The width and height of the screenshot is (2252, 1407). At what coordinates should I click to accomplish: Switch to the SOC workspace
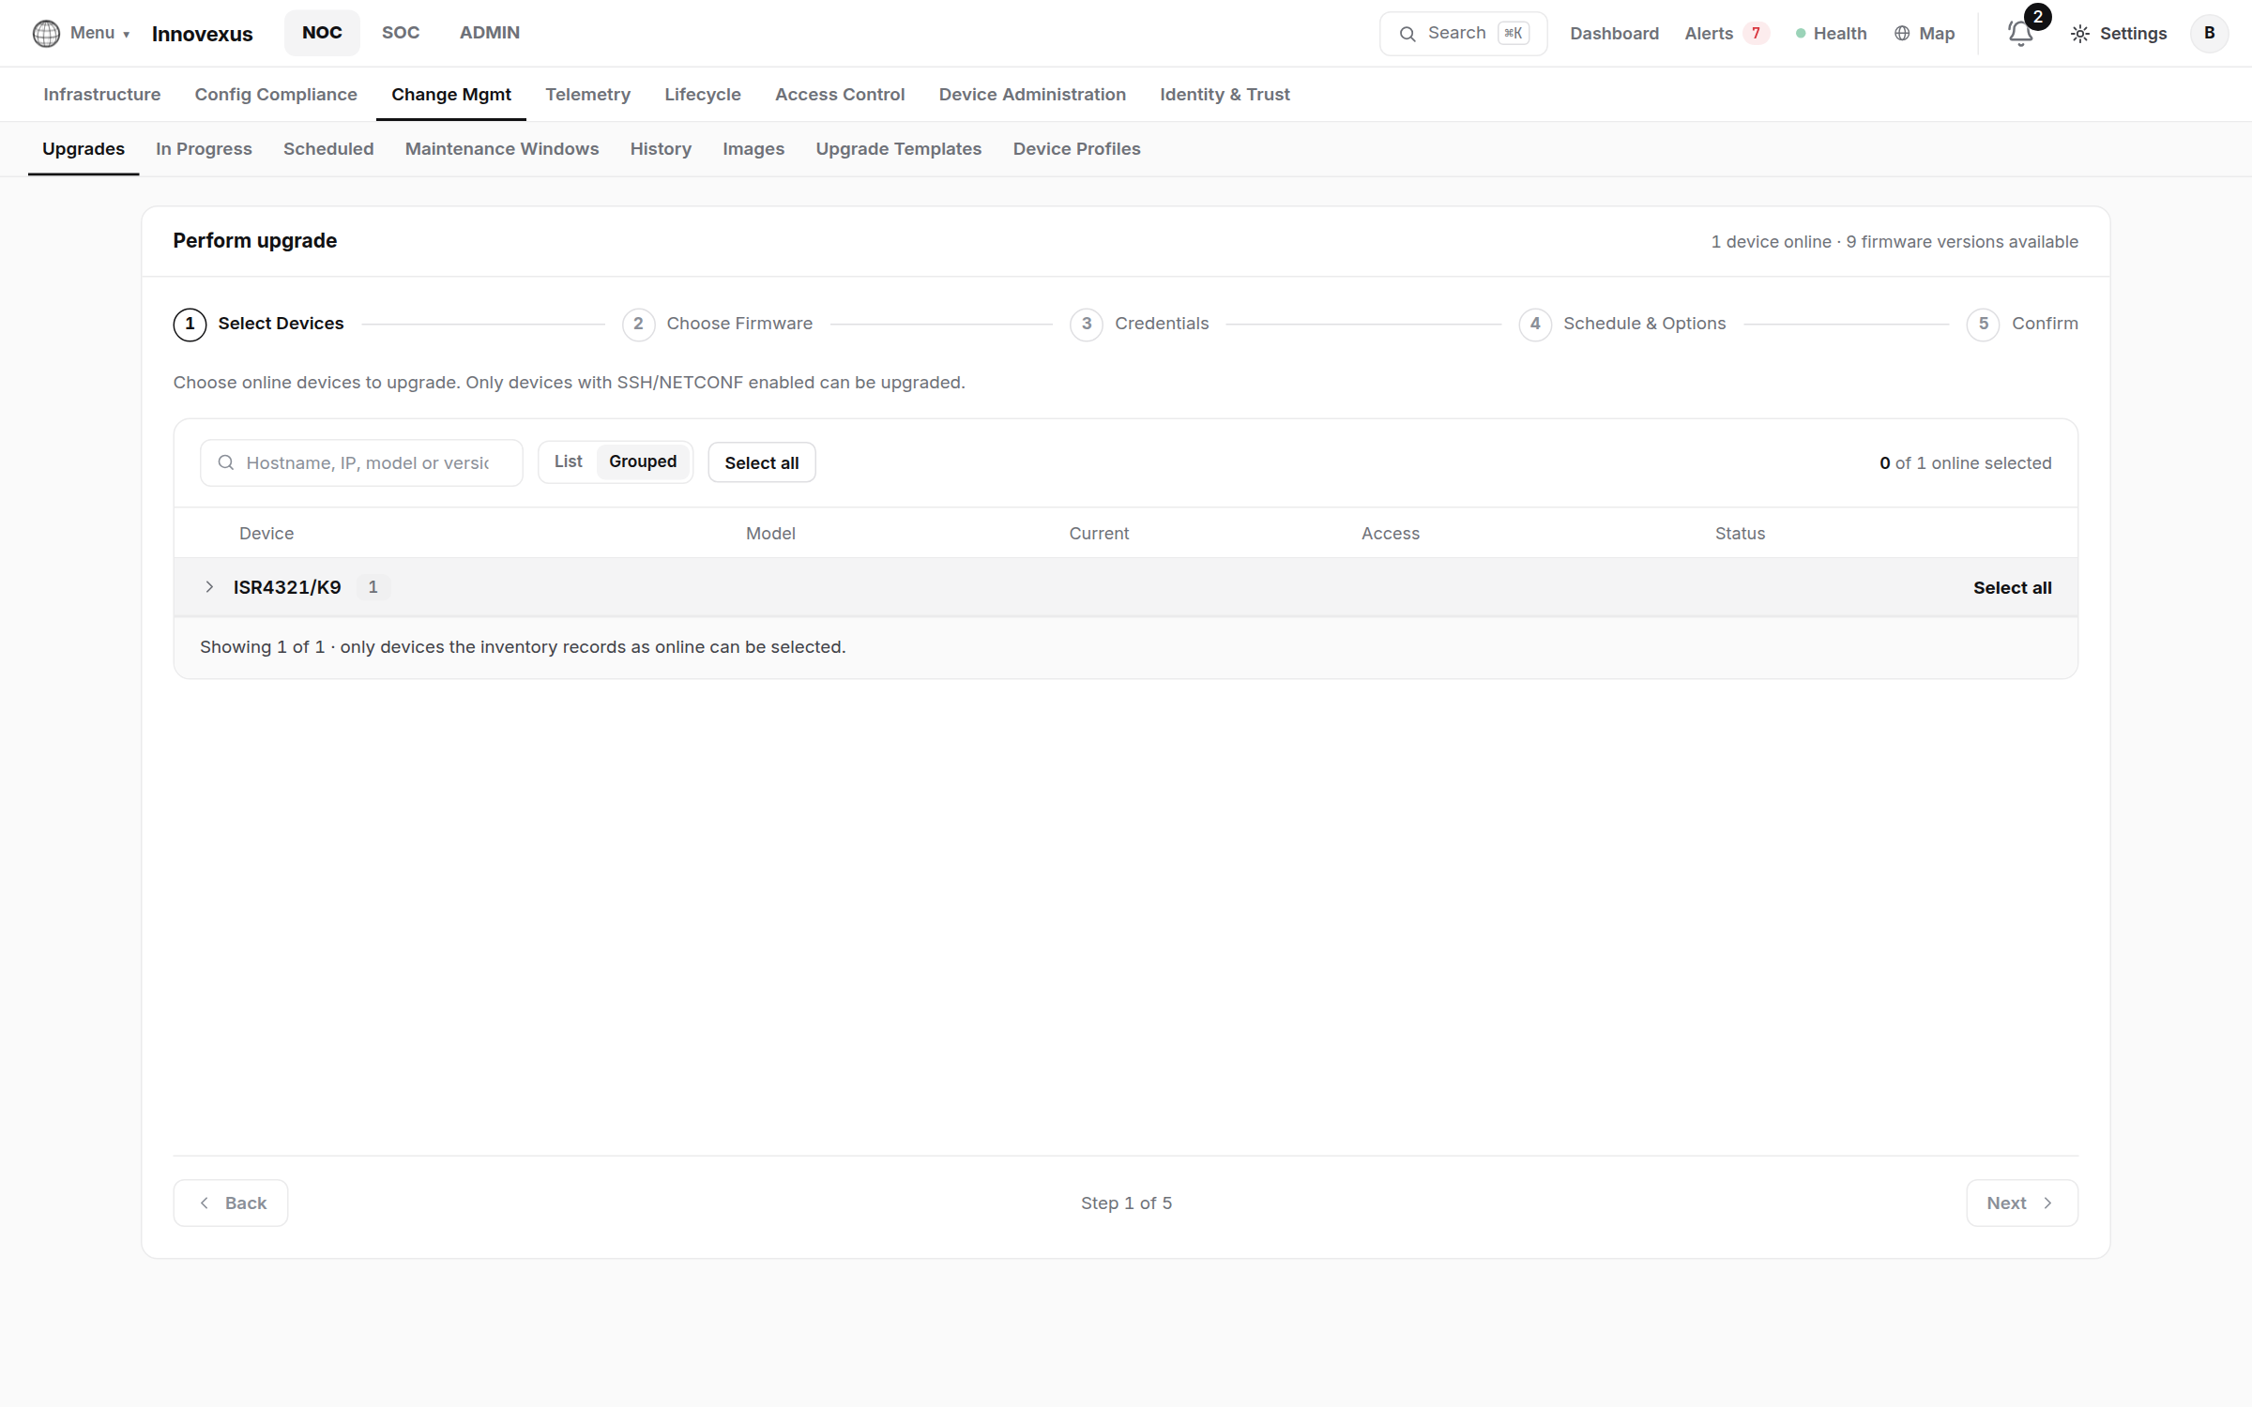pyautogui.click(x=401, y=33)
